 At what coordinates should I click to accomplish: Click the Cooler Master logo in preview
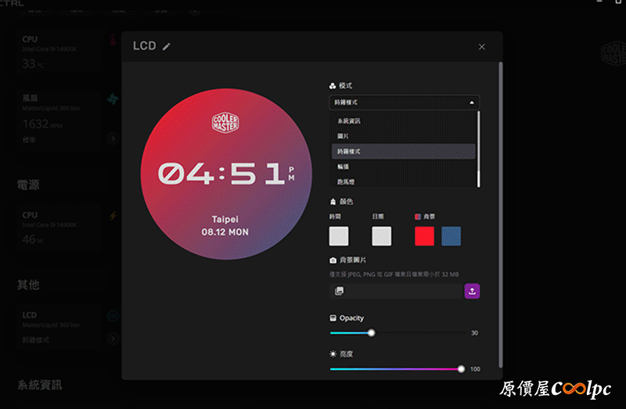pos(225,123)
